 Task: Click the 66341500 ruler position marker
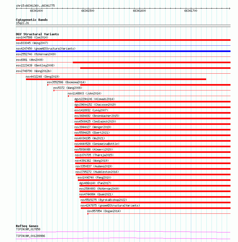88,11
